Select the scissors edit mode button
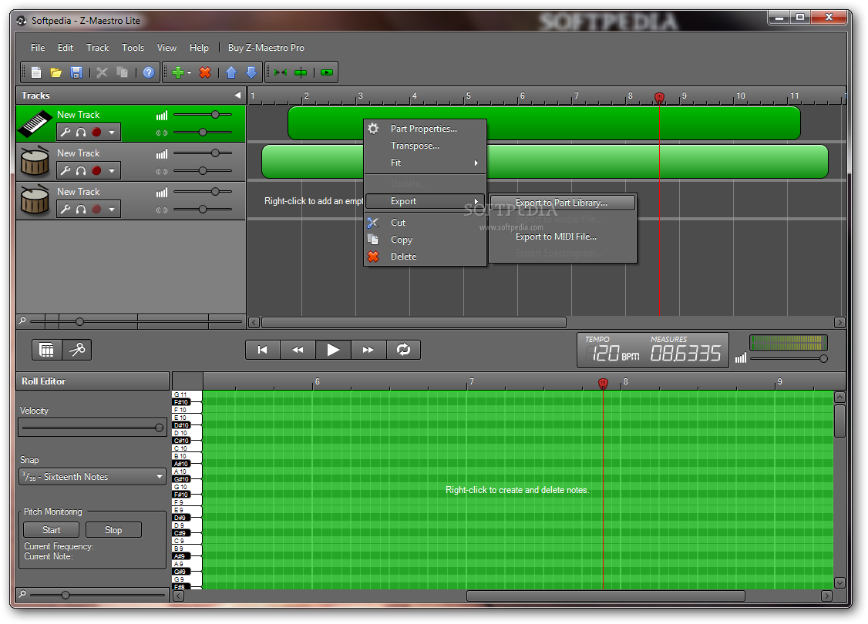 (77, 350)
